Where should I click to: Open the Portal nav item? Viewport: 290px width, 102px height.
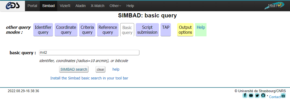(x=32, y=6)
